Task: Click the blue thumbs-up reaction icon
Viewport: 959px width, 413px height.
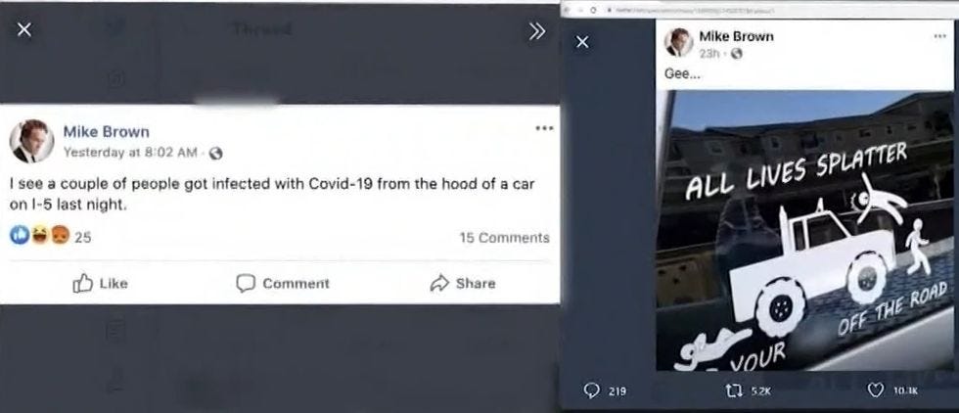Action: (x=20, y=236)
